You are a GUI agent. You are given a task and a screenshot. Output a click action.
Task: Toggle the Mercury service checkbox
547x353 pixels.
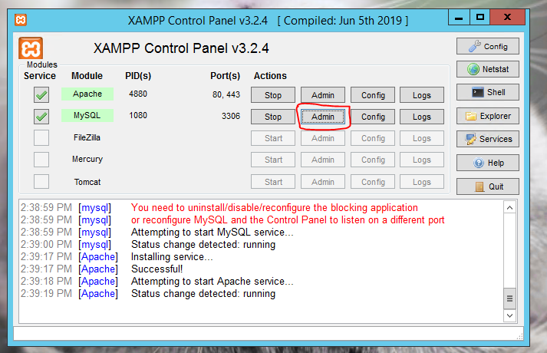(41, 160)
